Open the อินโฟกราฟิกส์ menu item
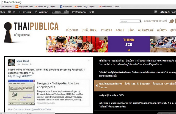Screen dimensions: 176x114 pyautogui.click(x=146, y=30)
